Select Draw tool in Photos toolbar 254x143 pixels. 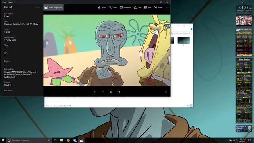(138, 8)
